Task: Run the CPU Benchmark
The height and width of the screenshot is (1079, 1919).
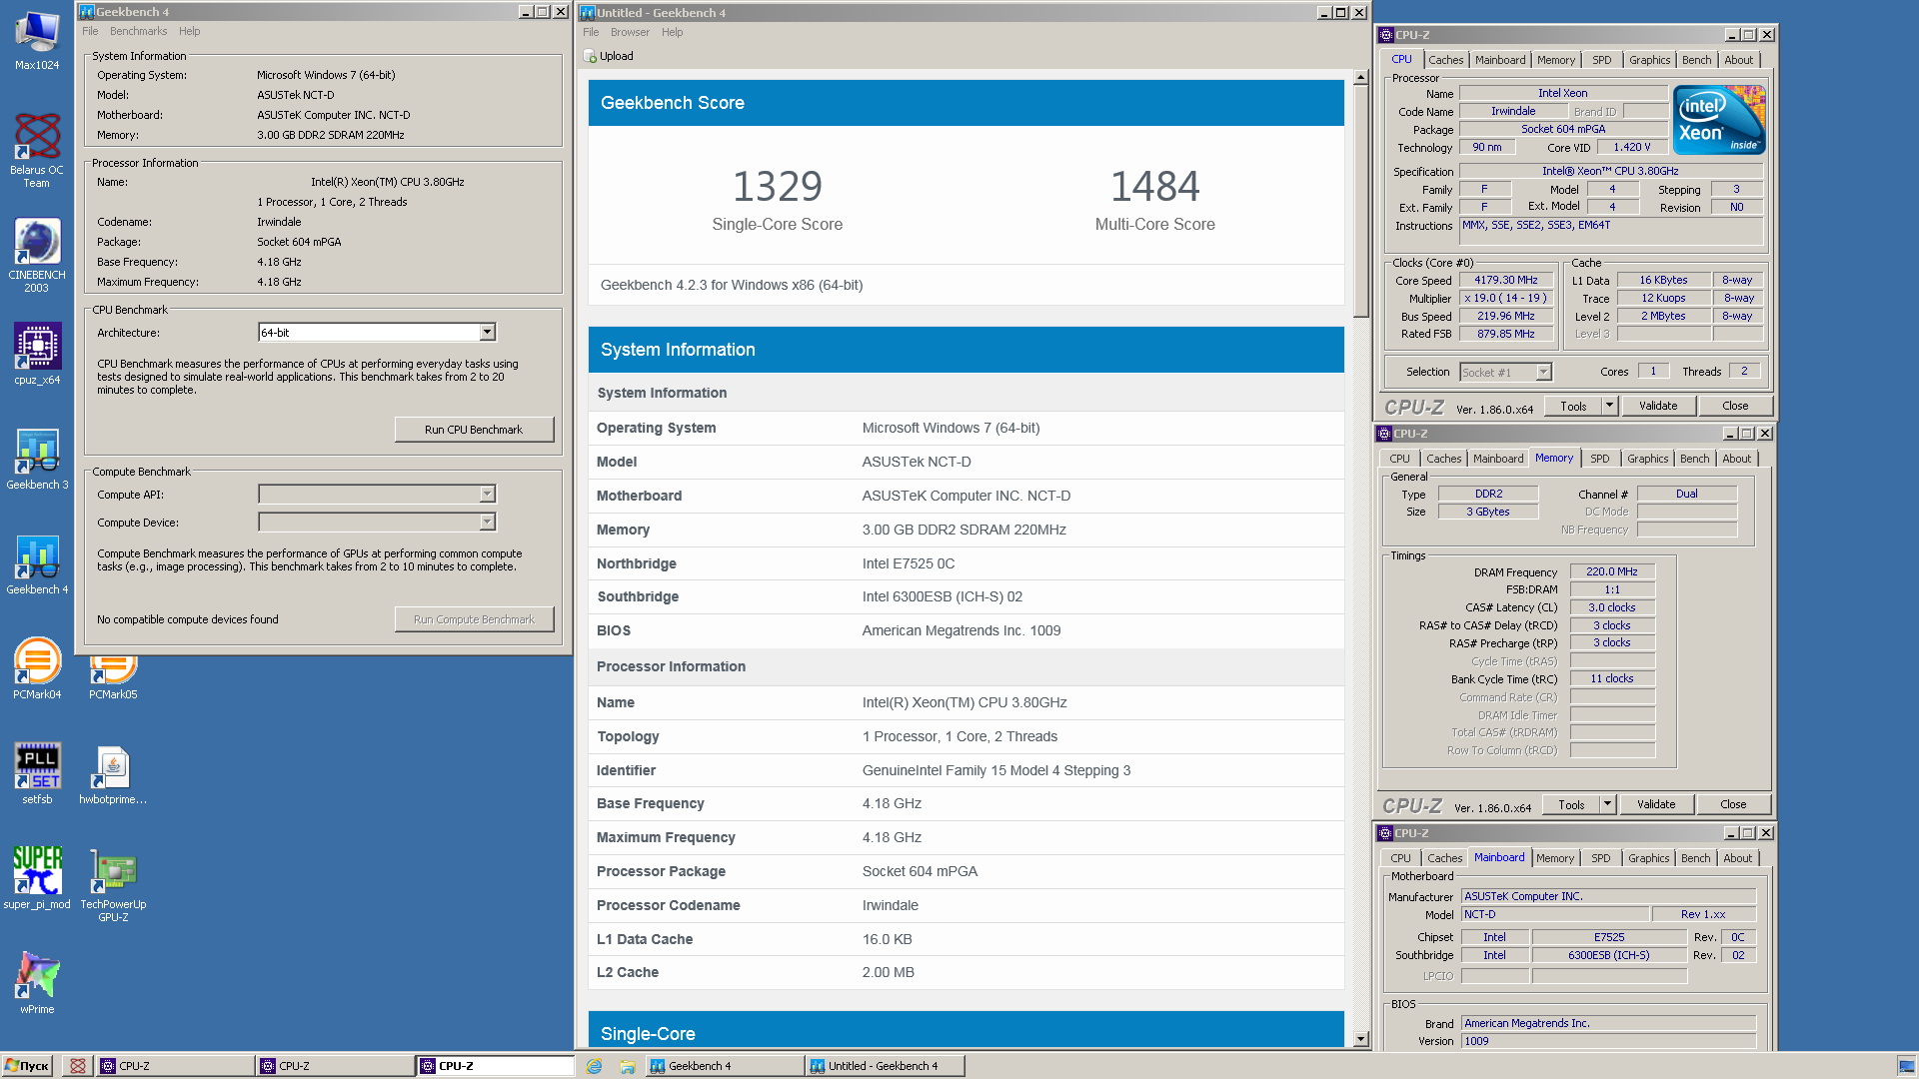Action: point(474,430)
